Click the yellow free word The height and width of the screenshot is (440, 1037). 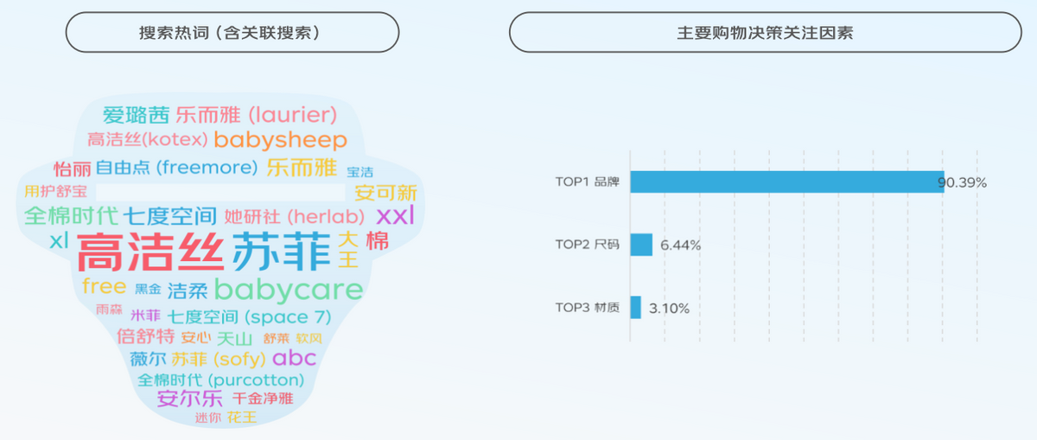(x=105, y=285)
